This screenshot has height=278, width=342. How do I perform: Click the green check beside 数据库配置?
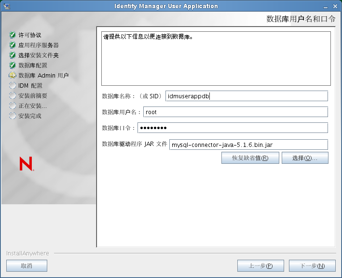coord(13,65)
